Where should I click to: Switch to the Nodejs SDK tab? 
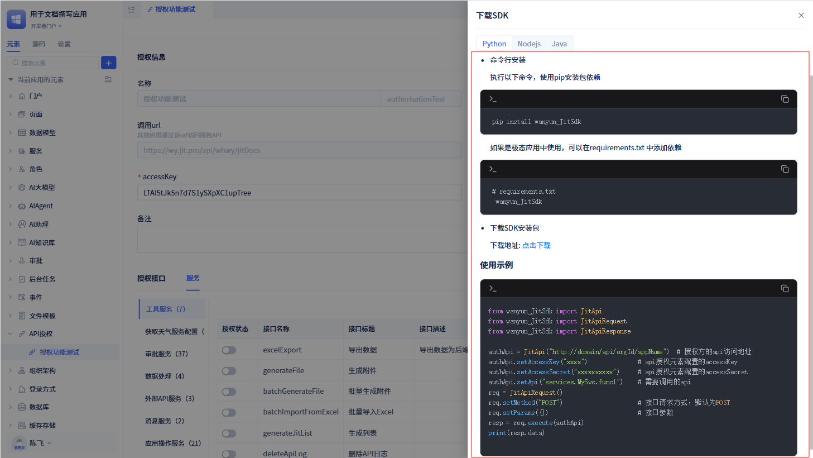point(529,44)
